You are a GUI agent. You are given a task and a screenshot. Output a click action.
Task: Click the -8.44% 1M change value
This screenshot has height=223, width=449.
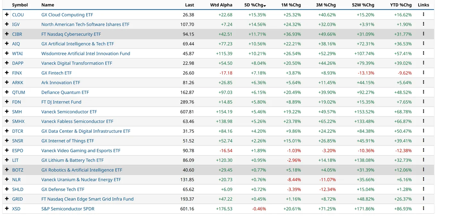point(294,179)
